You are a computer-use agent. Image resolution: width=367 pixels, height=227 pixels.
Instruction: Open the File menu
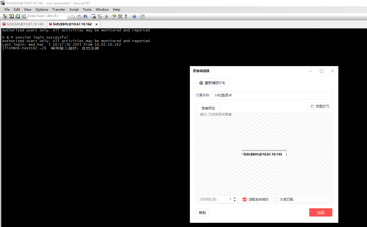[7, 9]
